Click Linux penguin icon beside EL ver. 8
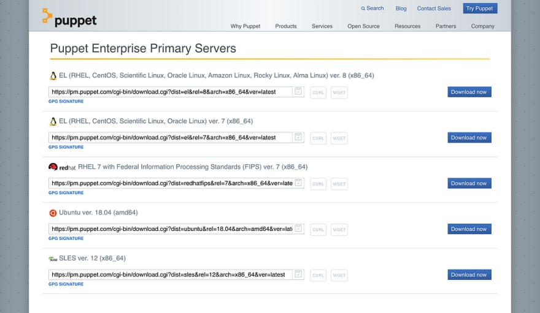Viewport: 540px width, 313px height. point(53,76)
